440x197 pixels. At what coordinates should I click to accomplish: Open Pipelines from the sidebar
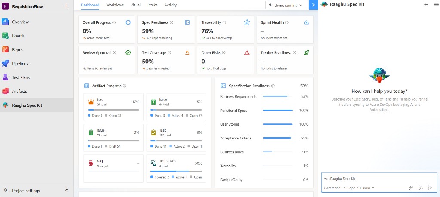coord(37,64)
